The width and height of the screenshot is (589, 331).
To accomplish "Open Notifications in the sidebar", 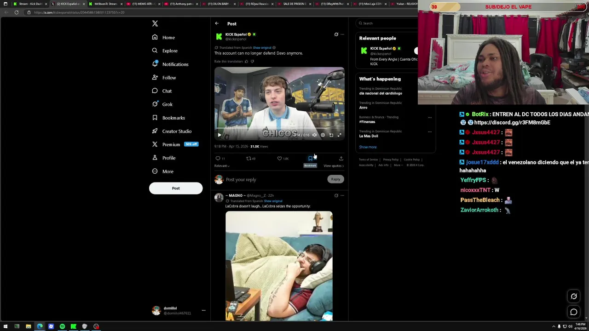I will (x=170, y=64).
